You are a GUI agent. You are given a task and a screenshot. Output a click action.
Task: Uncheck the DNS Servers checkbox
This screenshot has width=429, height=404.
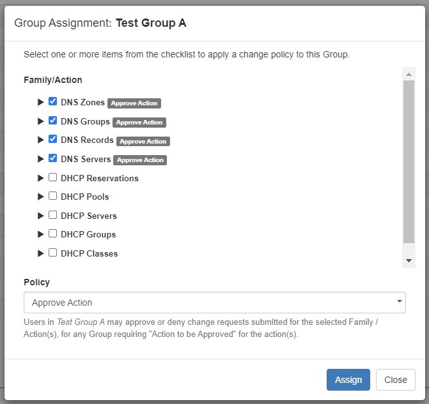(53, 158)
